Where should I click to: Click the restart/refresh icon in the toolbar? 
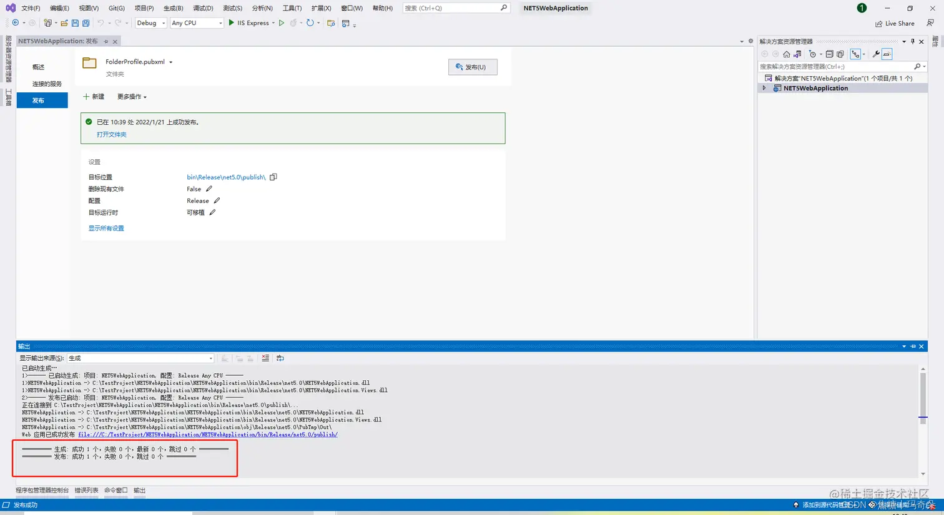310,23
